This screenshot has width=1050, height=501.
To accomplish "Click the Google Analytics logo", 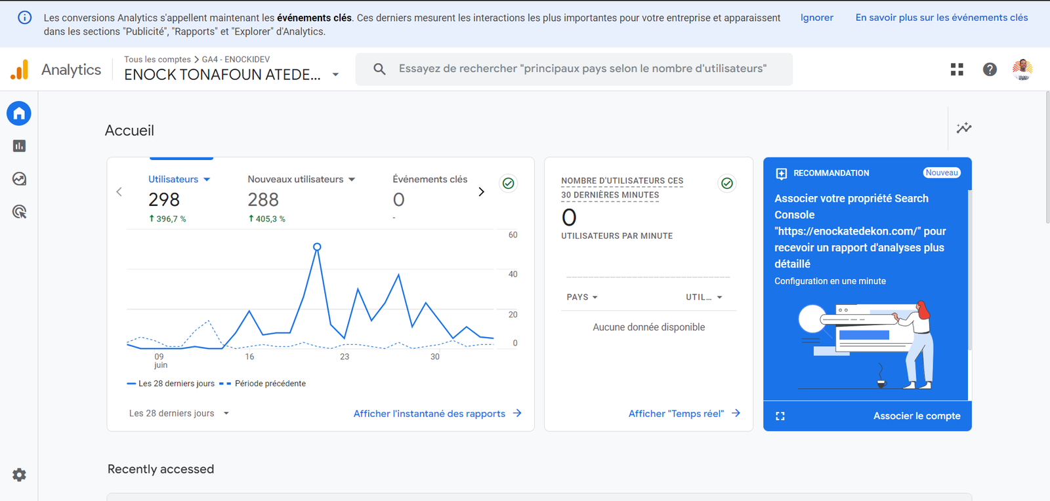I will click(20, 70).
